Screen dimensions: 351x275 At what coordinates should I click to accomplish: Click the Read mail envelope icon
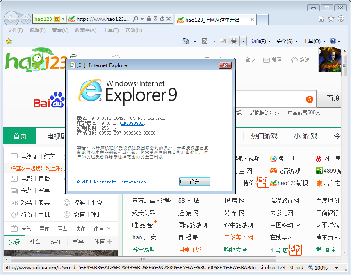[x=223, y=41]
